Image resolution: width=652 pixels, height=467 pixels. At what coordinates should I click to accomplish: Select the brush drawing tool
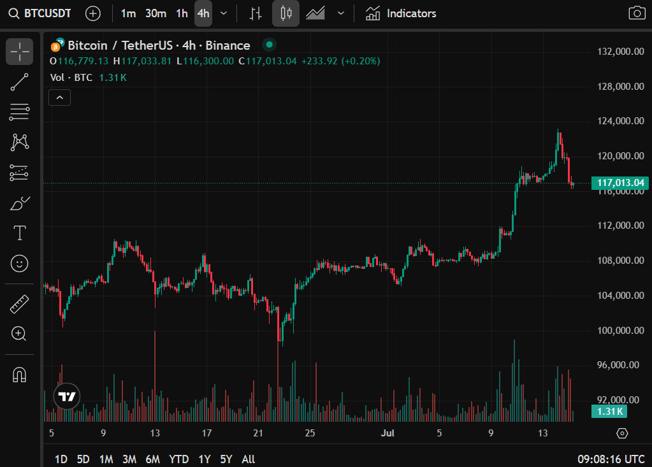click(20, 203)
